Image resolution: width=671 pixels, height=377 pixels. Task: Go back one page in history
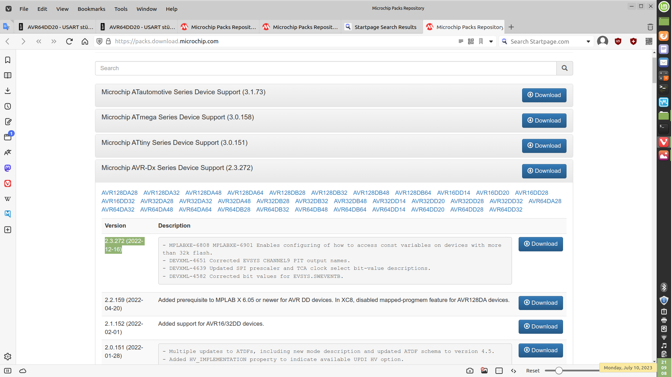point(8,42)
